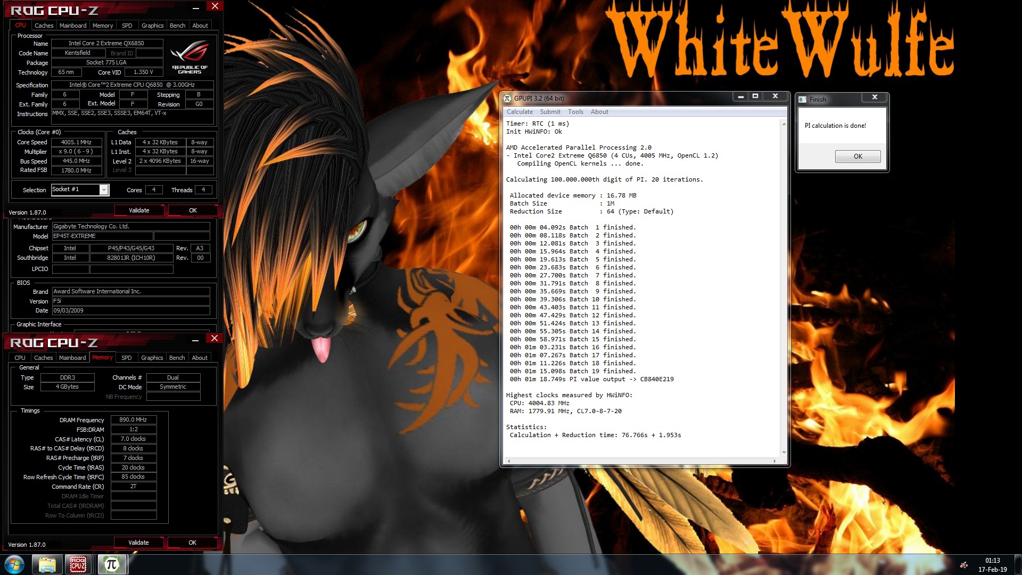
Task: Maximize the GPUPI 3.2 window
Action: (755, 96)
